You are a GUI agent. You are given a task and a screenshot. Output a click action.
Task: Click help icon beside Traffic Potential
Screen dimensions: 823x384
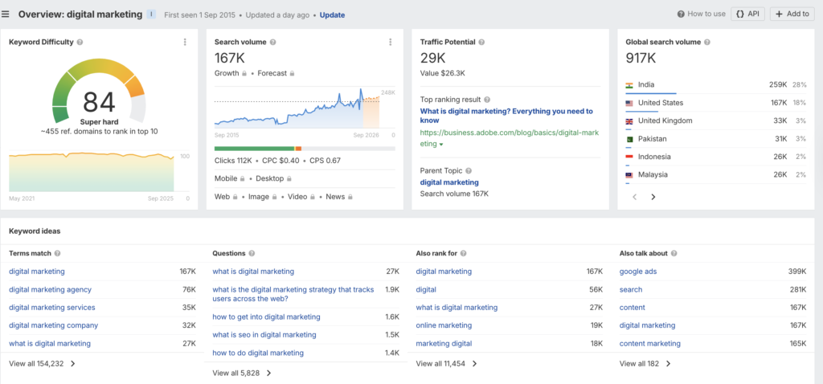482,43
